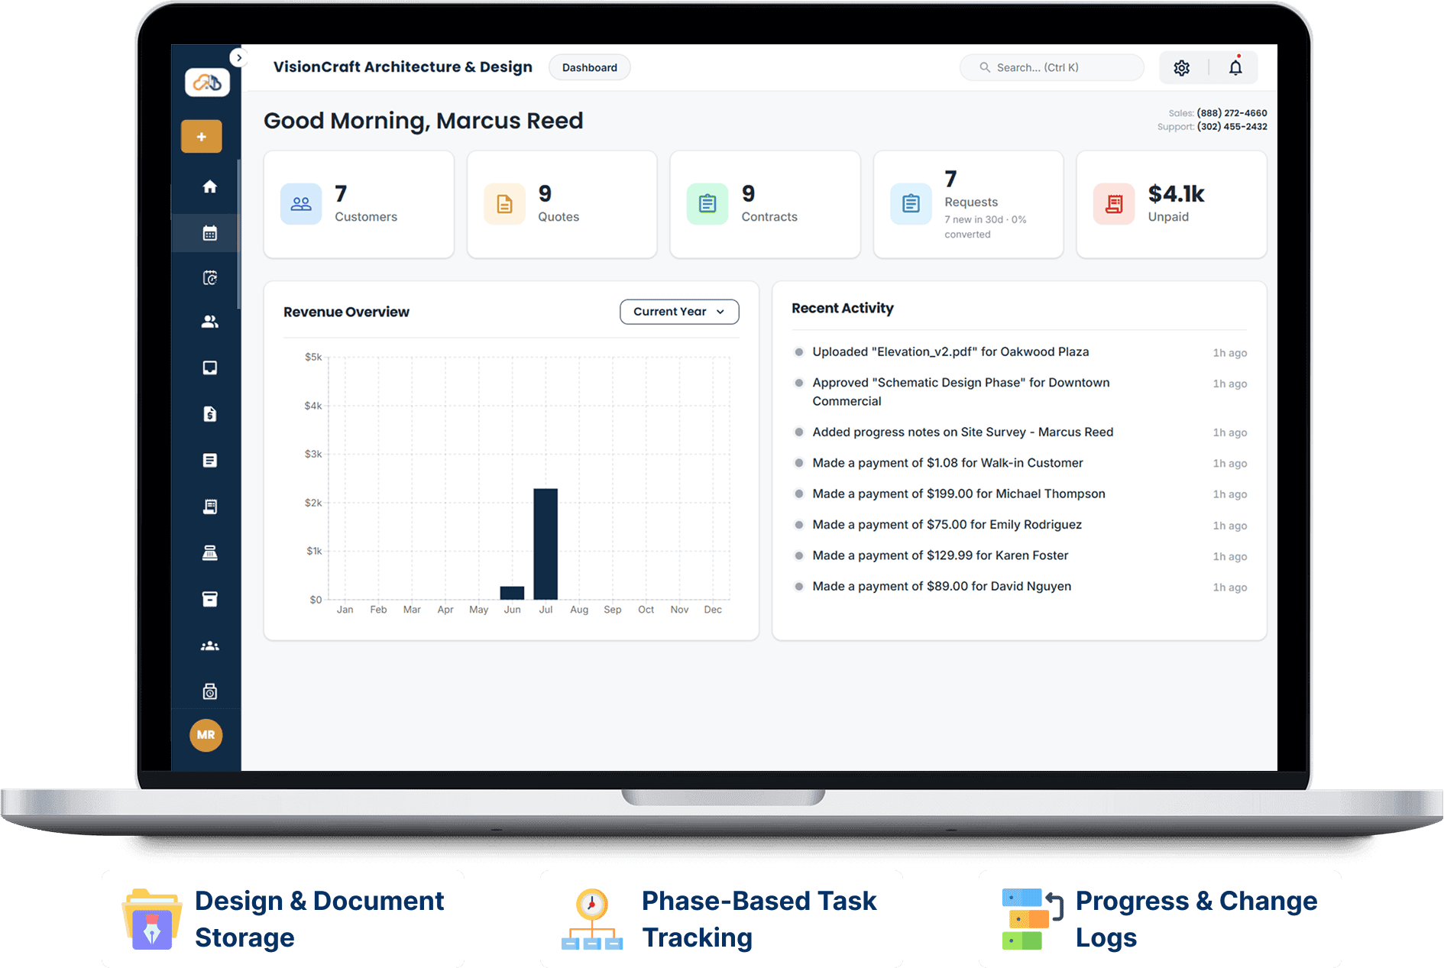
Task: Click the sidebar scrollbar handle
Action: click(238, 234)
